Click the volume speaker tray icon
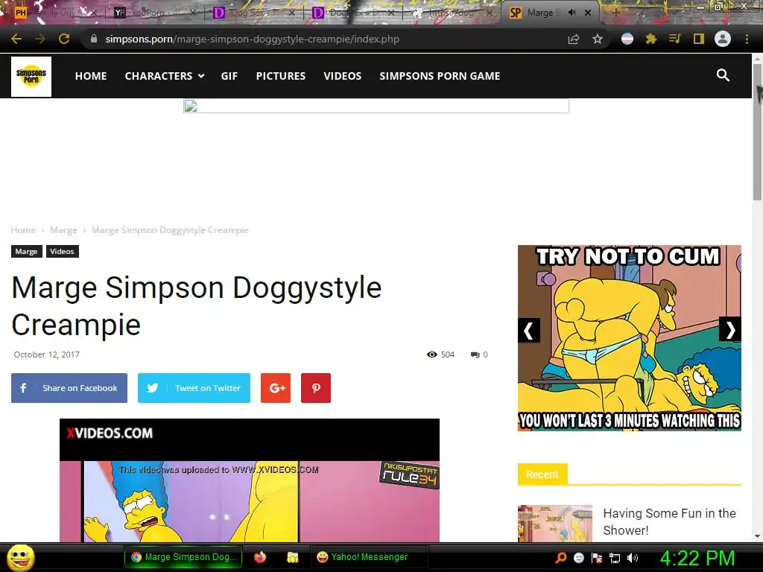This screenshot has height=572, width=763. tap(633, 558)
